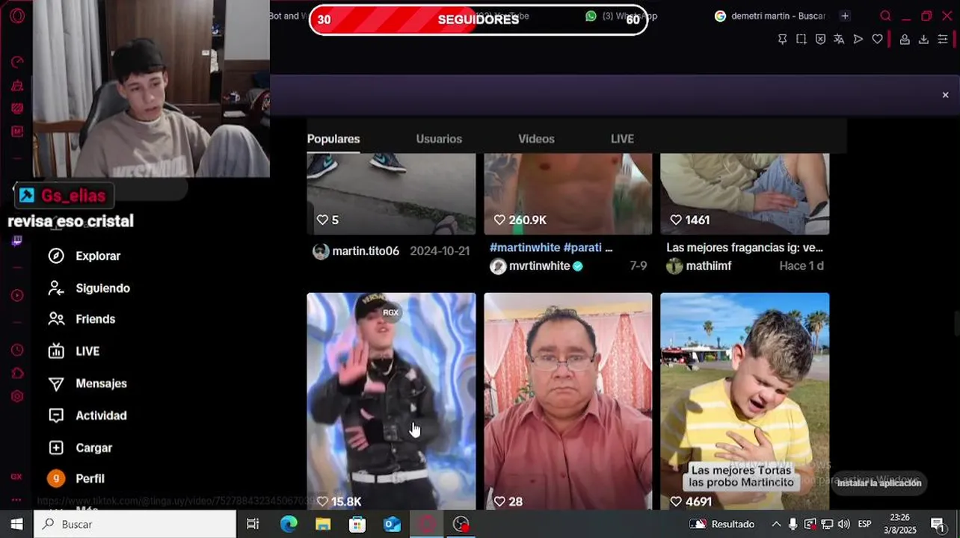
Task: Open Siguiendo in TikTok sidebar
Action: tap(88, 288)
